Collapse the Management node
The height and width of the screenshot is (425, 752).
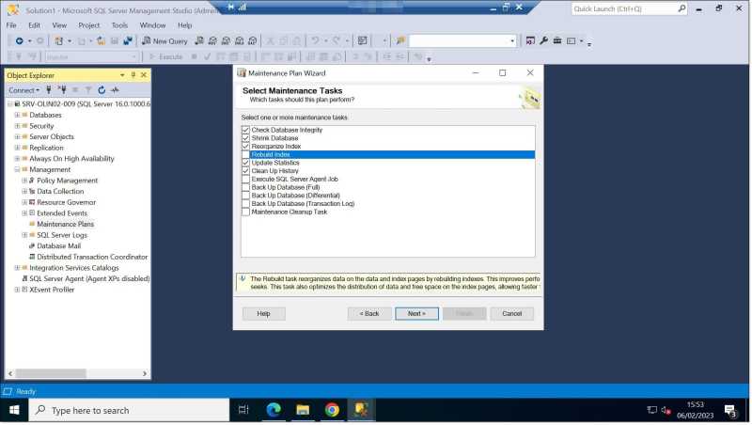[17, 170]
